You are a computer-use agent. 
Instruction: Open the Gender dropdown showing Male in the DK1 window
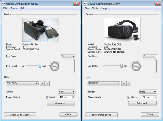point(66,92)
